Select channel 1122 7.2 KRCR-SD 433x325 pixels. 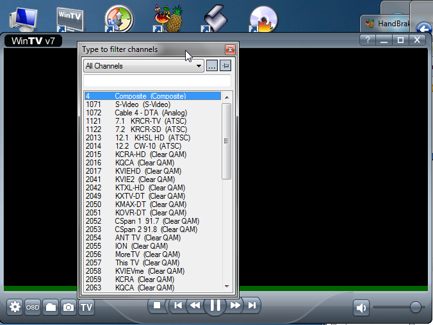[x=152, y=129]
